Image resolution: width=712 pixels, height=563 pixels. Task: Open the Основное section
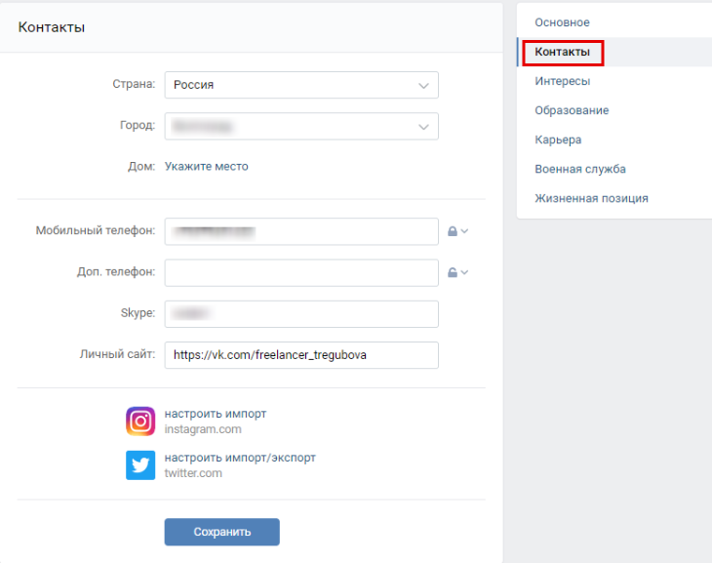[x=562, y=22]
